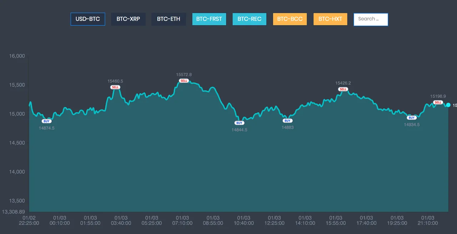Image resolution: width=457 pixels, height=234 pixels.
Task: Click the 01/03 05:25:00 time label
Action: coord(152,220)
